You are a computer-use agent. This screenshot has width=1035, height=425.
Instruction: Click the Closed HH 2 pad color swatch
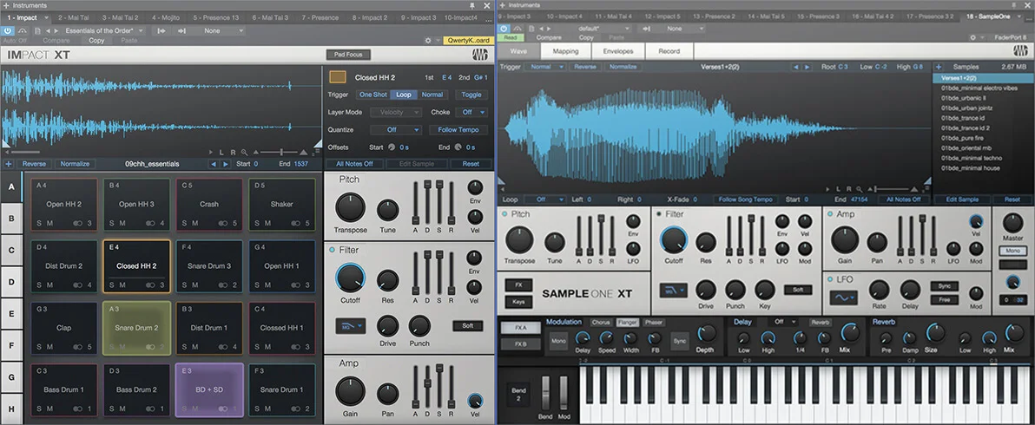tap(338, 77)
